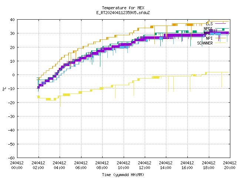Click the y-axis tick label -20
Viewport: 237px width, 178px height.
11,103
